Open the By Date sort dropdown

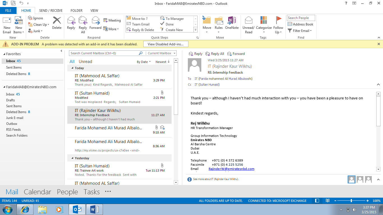pos(144,62)
